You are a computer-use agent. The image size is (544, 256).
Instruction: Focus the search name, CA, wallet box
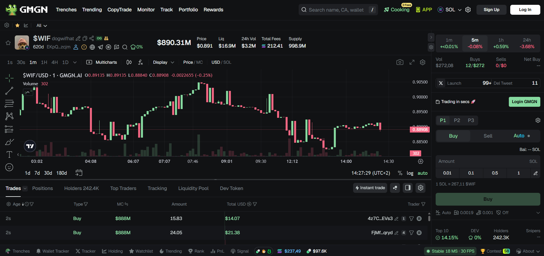tap(338, 10)
